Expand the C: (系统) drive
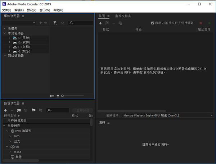 10,38
